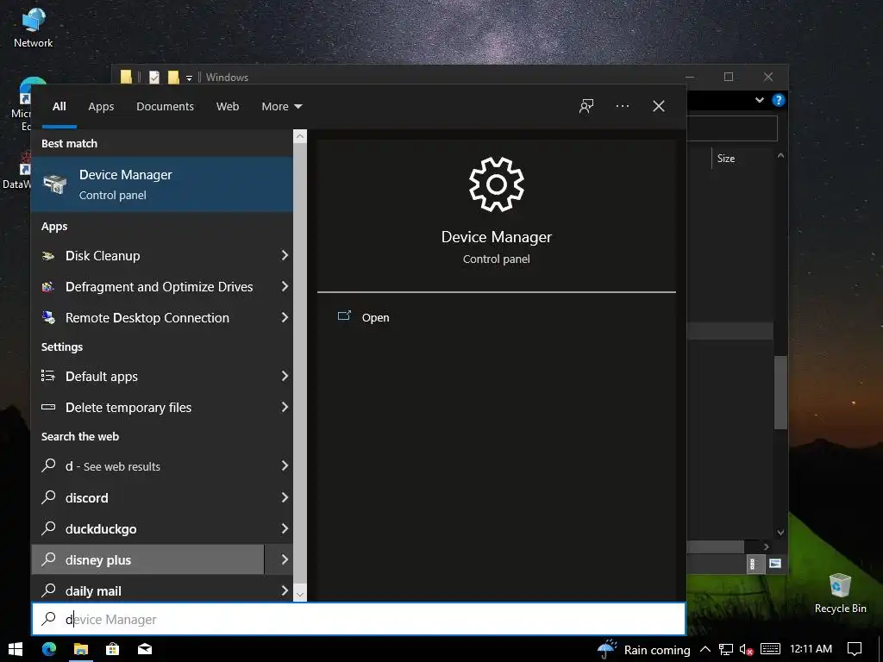
Task: Click Explorer horizontal scrollbar right arrow
Action: (x=766, y=546)
